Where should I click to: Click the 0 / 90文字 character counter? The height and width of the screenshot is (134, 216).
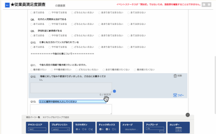(105, 94)
